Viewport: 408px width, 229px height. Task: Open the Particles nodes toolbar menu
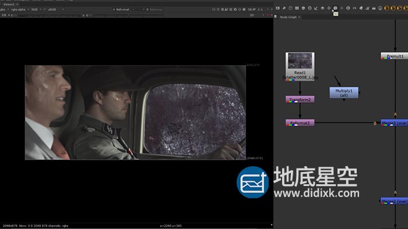click(342, 8)
